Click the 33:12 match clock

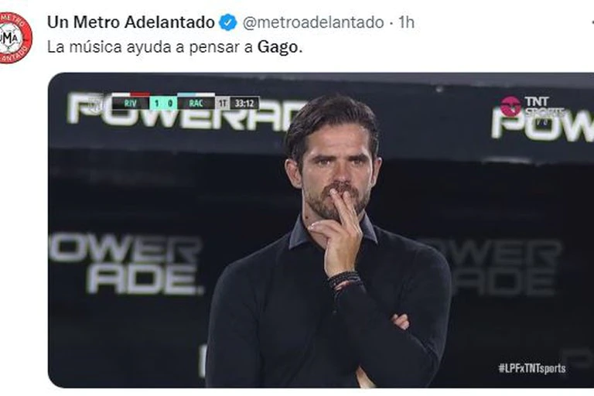[x=244, y=103]
